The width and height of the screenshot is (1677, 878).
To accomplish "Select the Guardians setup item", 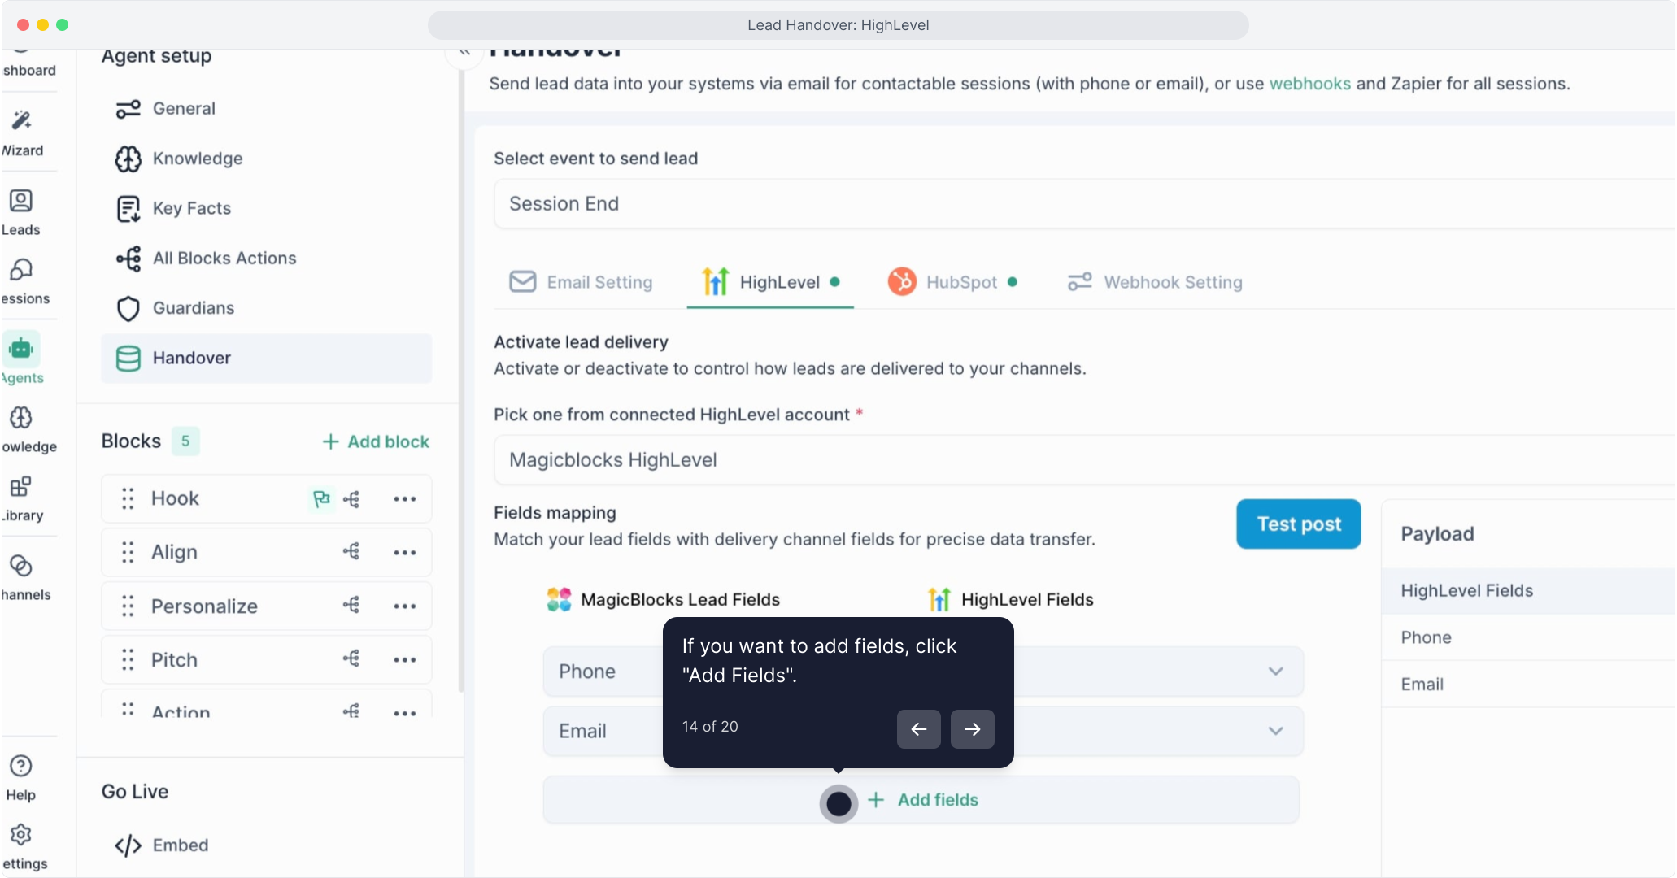I will tap(193, 308).
